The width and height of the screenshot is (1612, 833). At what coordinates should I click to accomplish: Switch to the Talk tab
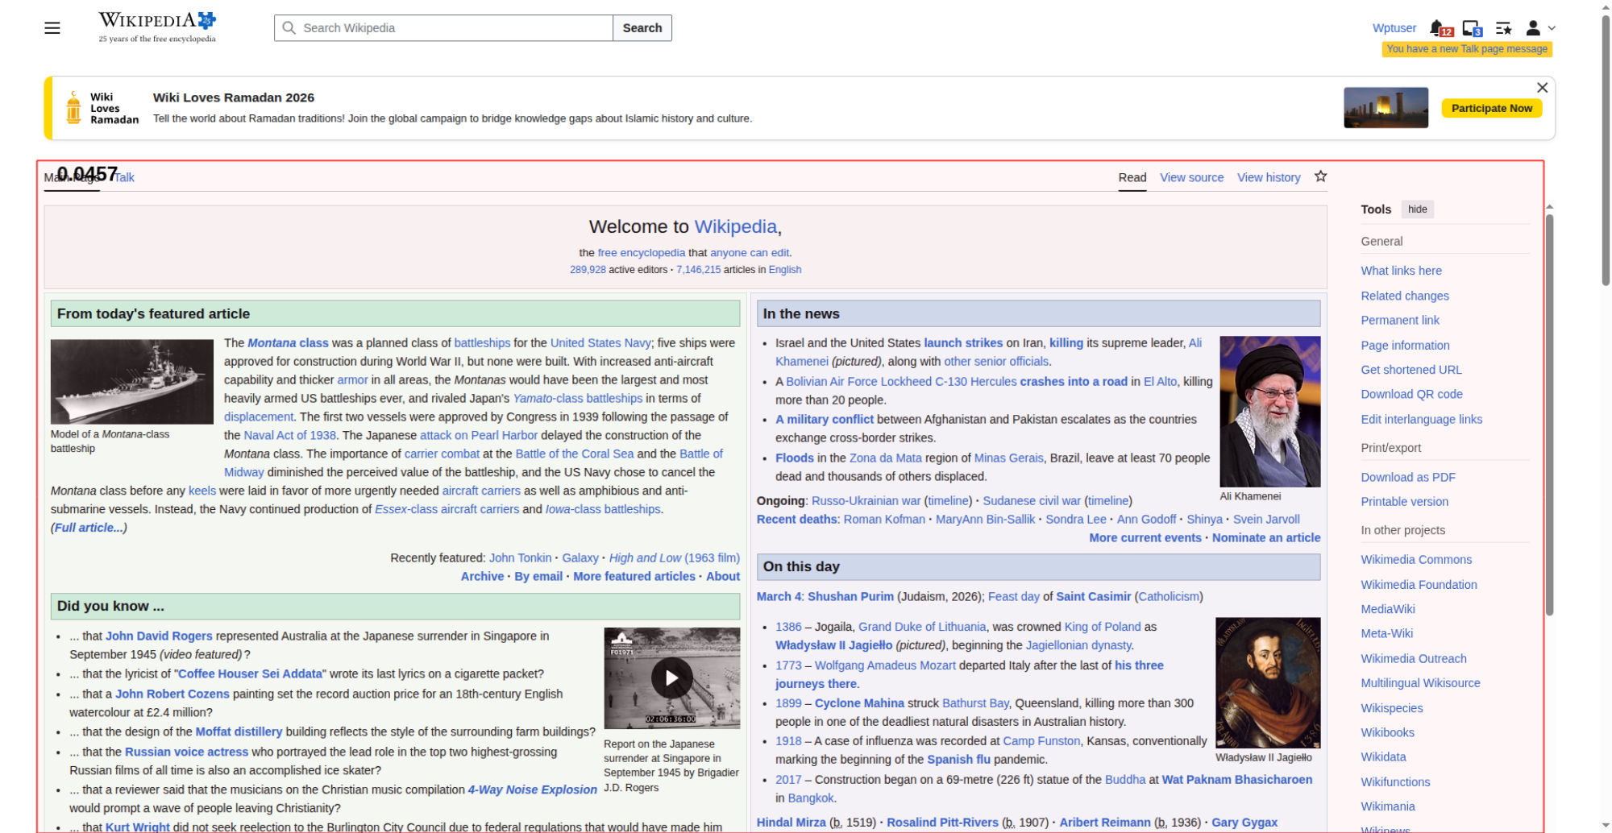pos(125,177)
